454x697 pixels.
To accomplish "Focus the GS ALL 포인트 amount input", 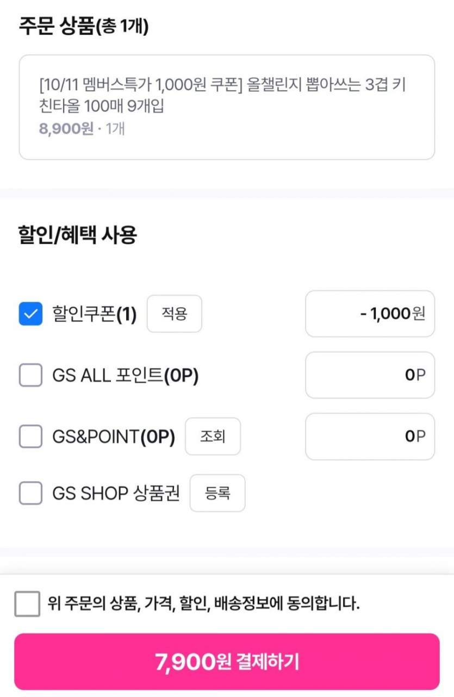I will [370, 375].
